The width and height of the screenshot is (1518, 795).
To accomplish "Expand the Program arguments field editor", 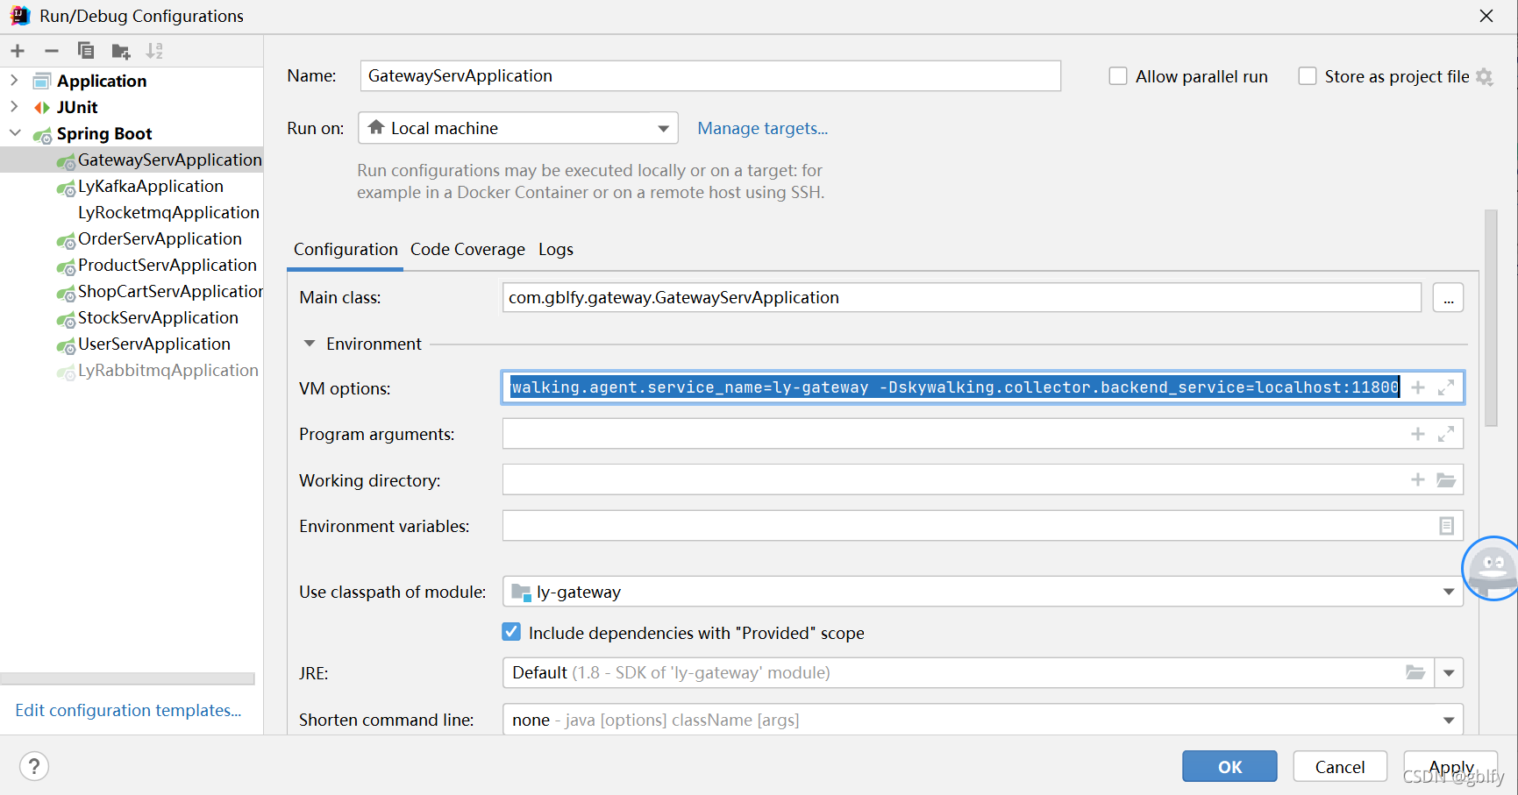I will pos(1446,434).
